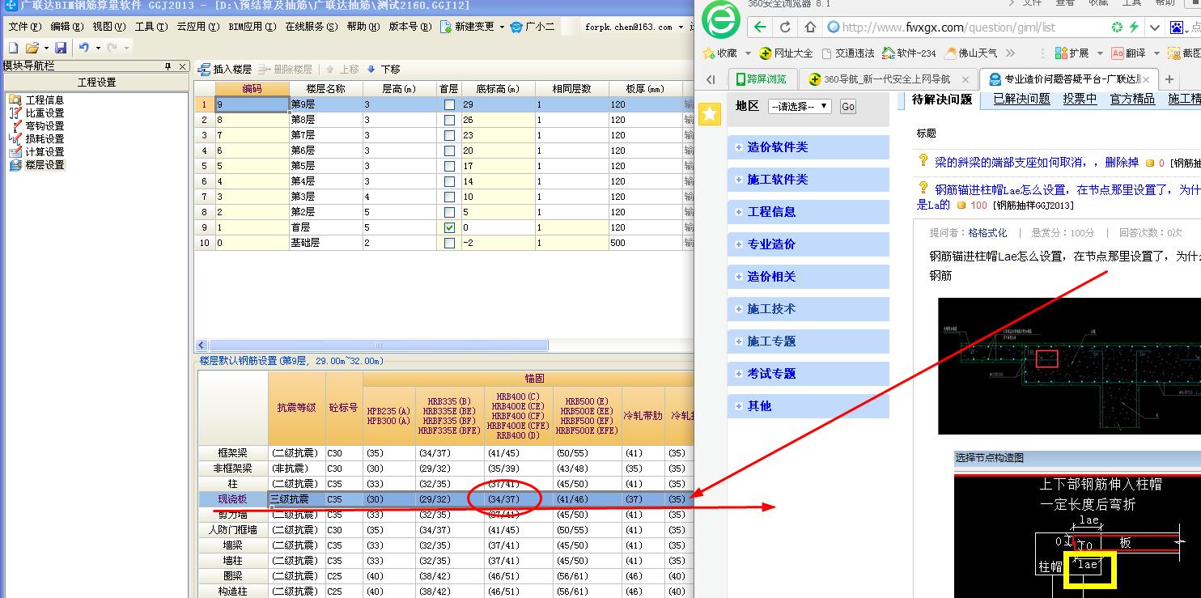Open the 佛山天气 bookmark

tap(971, 53)
